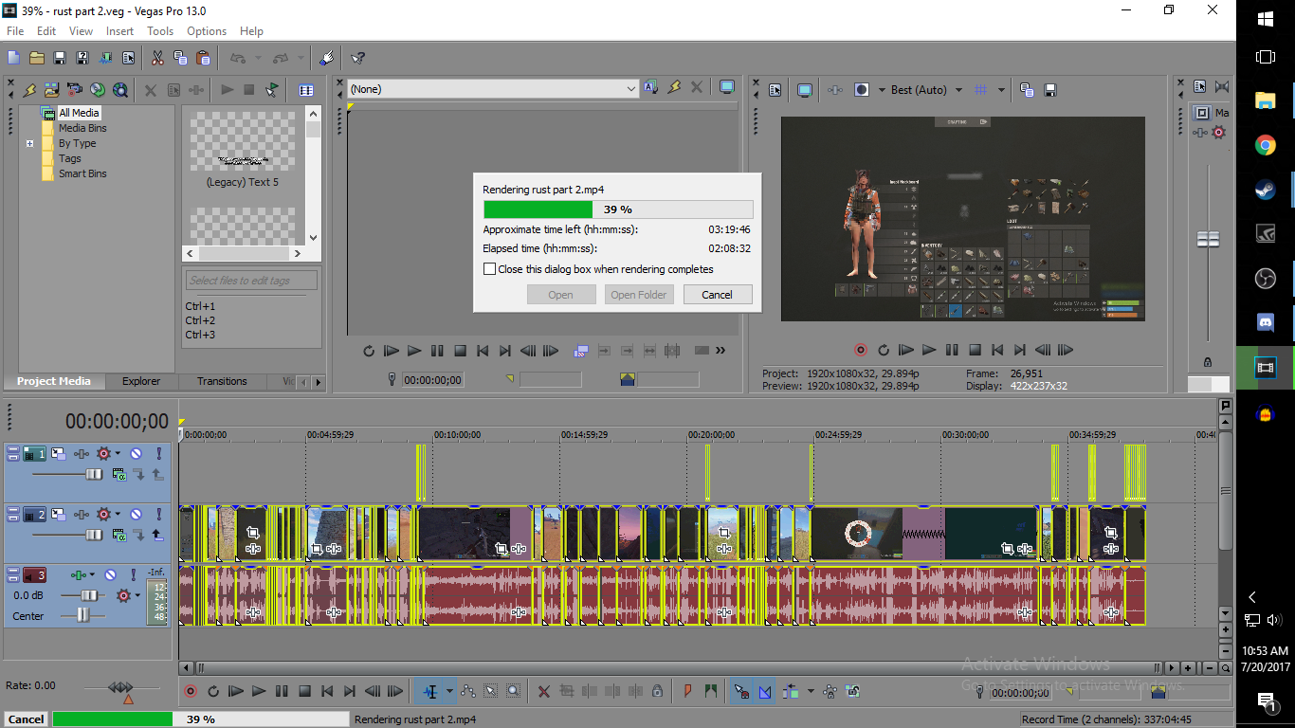The image size is (1295, 728).
Task: Switch to the Transitions tab
Action: [222, 381]
